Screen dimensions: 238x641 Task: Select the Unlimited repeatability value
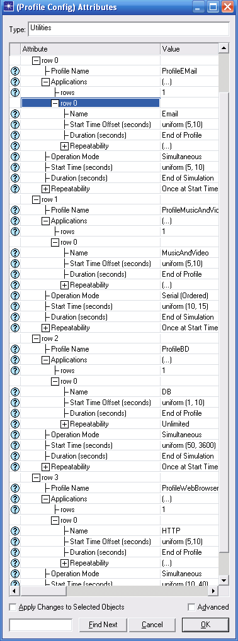coord(190,424)
